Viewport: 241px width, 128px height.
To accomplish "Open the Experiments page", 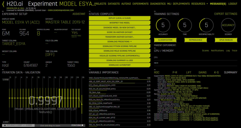I will point(140,4).
